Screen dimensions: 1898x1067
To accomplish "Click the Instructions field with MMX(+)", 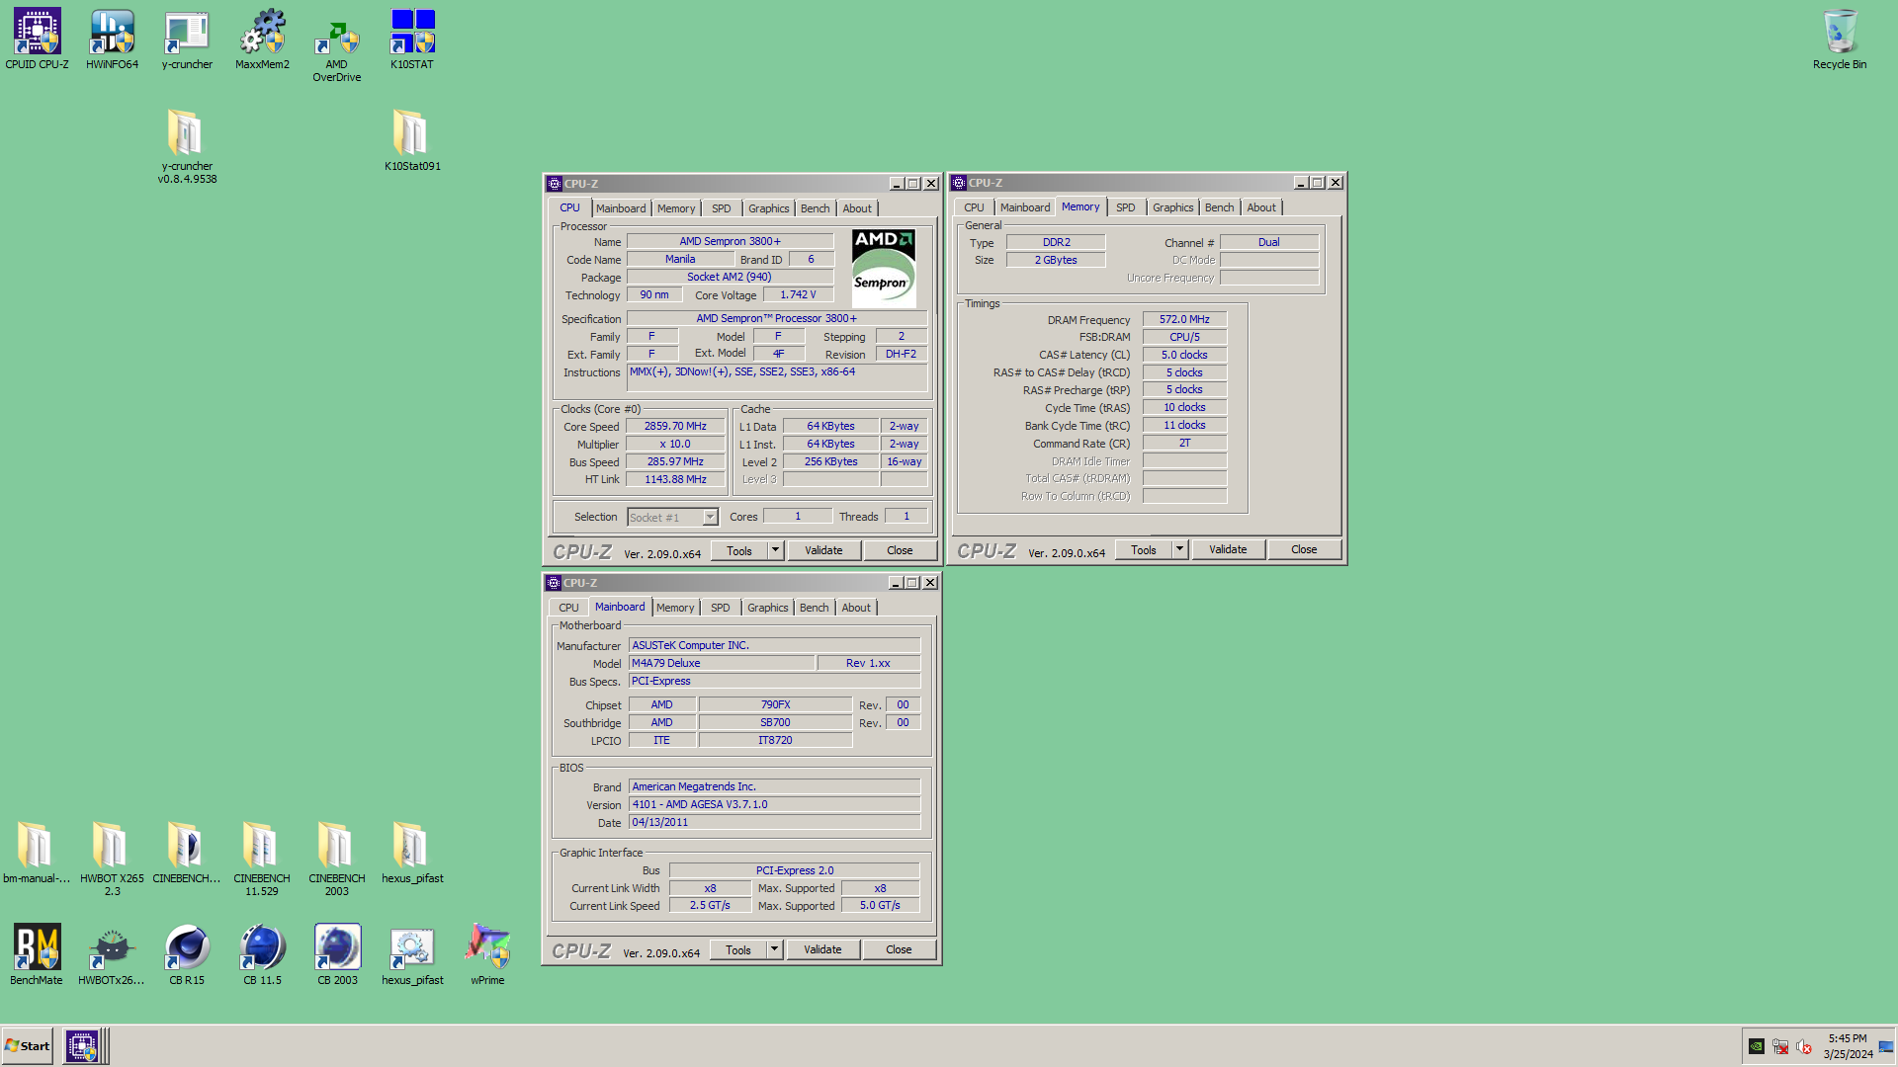I will (x=777, y=378).
